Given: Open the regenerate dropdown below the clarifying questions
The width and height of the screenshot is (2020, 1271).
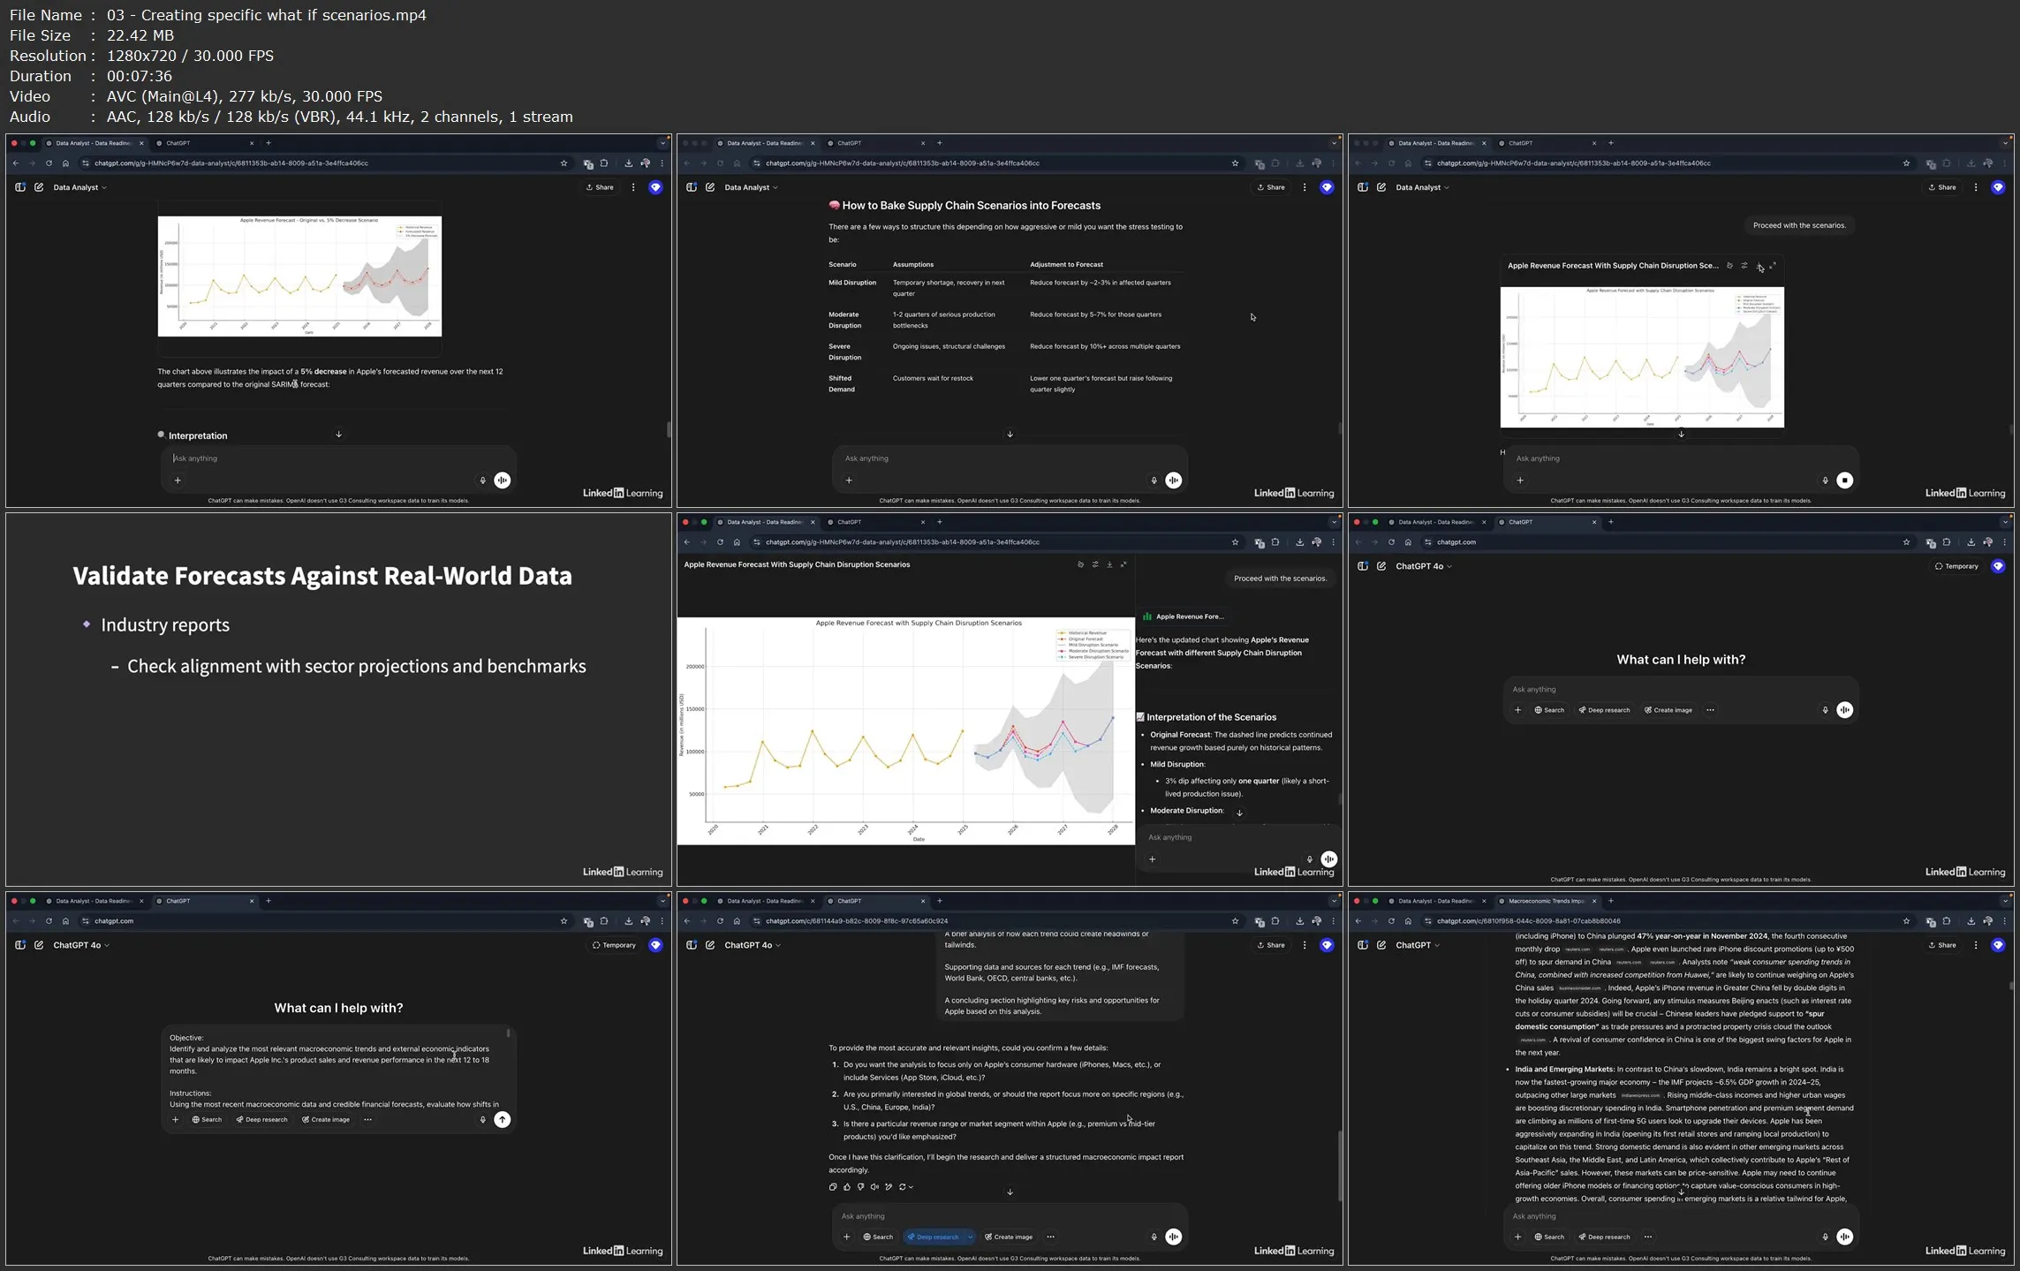Looking at the screenshot, I should tap(905, 1187).
